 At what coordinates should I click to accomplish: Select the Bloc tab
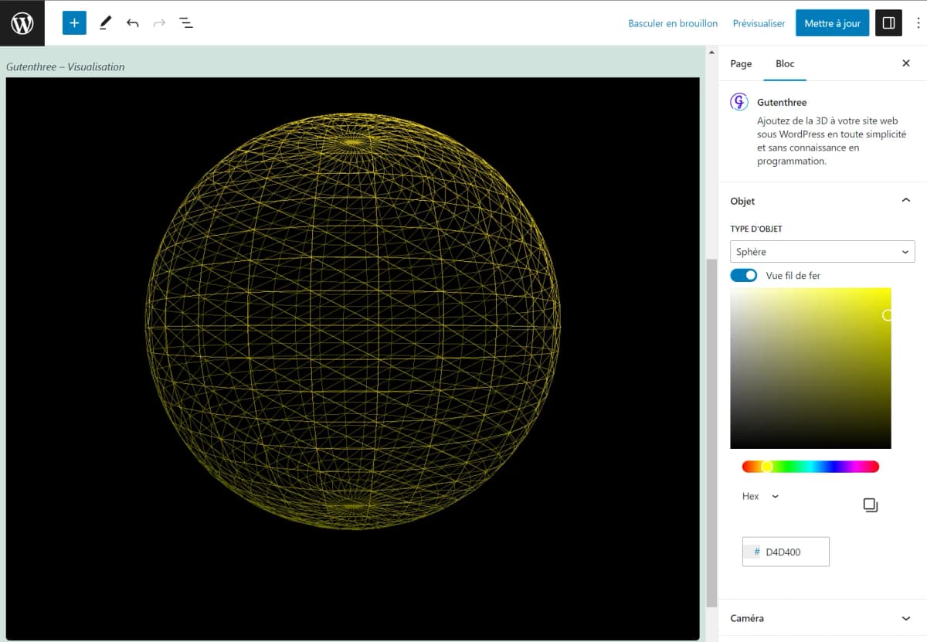coord(785,63)
